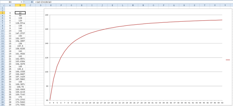This screenshot has width=233, height=106.
Task: Click cell showing 167.1429
Action: pos(20,77)
